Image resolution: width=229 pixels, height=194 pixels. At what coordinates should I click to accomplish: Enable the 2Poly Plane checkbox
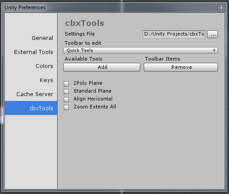[x=66, y=84]
